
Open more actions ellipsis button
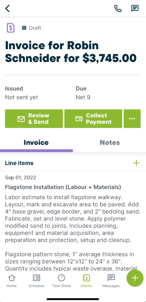[x=132, y=119]
